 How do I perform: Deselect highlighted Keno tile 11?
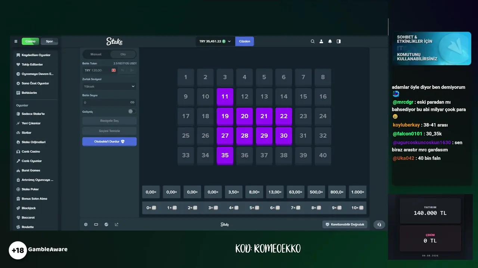pos(225,96)
